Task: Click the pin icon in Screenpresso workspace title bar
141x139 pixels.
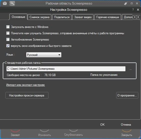Action: tap(125, 4)
